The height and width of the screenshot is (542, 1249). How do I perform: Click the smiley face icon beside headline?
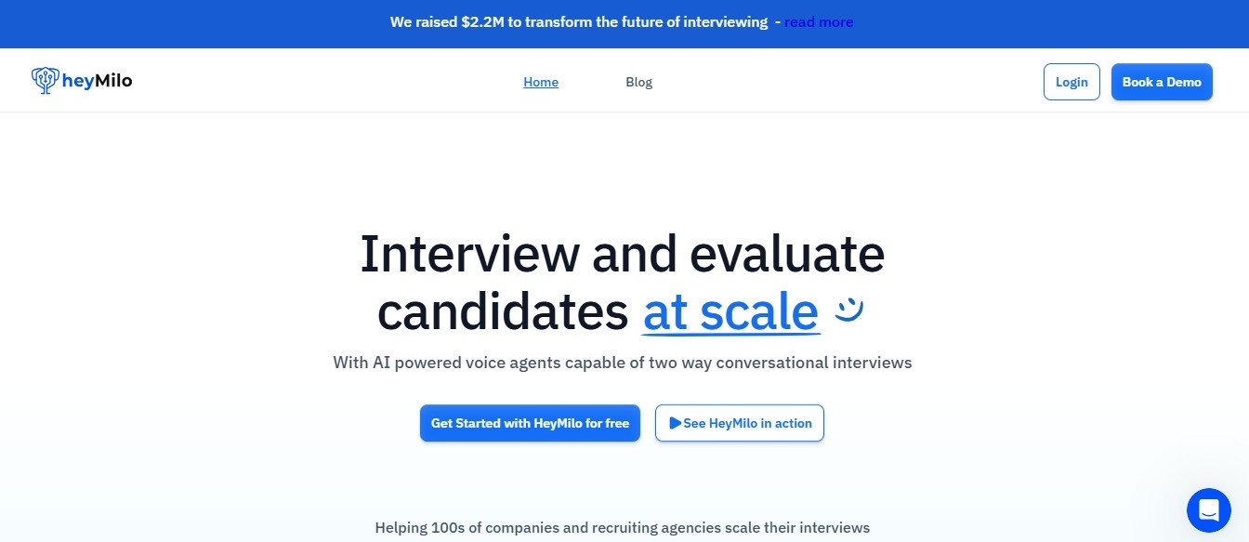tap(849, 311)
